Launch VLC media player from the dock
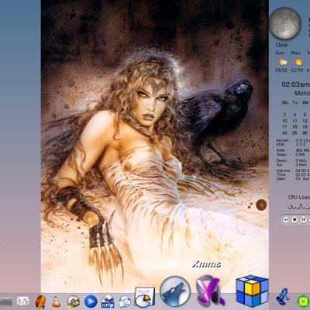Image resolution: width=310 pixels, height=310 pixels. 56,301
